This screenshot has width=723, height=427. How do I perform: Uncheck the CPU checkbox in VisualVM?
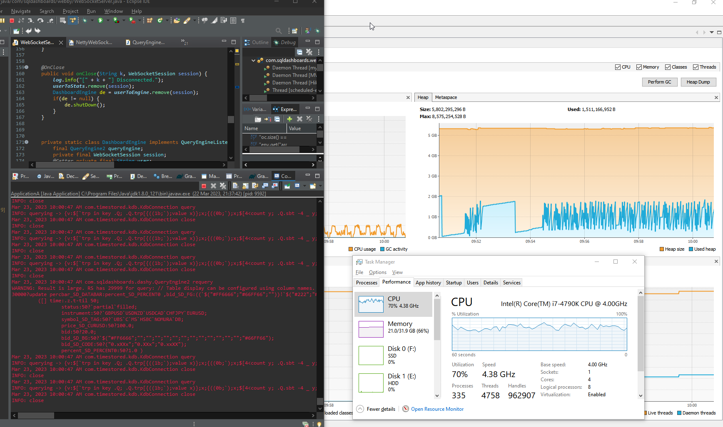618,67
